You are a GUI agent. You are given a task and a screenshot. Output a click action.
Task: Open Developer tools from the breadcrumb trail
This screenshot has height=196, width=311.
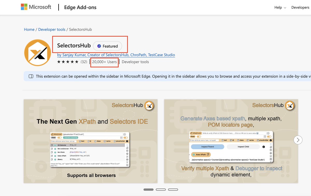pos(52,29)
